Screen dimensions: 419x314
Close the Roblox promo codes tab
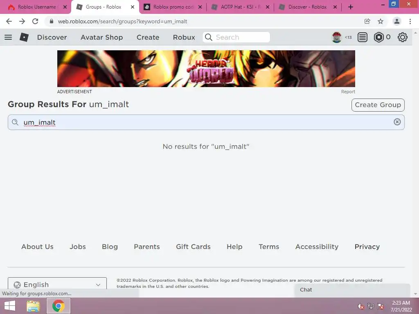[x=200, y=7]
